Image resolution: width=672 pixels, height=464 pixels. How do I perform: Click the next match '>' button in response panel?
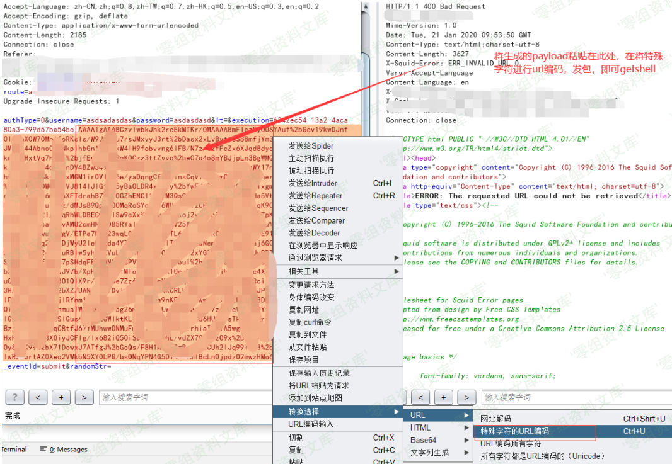[466, 397]
